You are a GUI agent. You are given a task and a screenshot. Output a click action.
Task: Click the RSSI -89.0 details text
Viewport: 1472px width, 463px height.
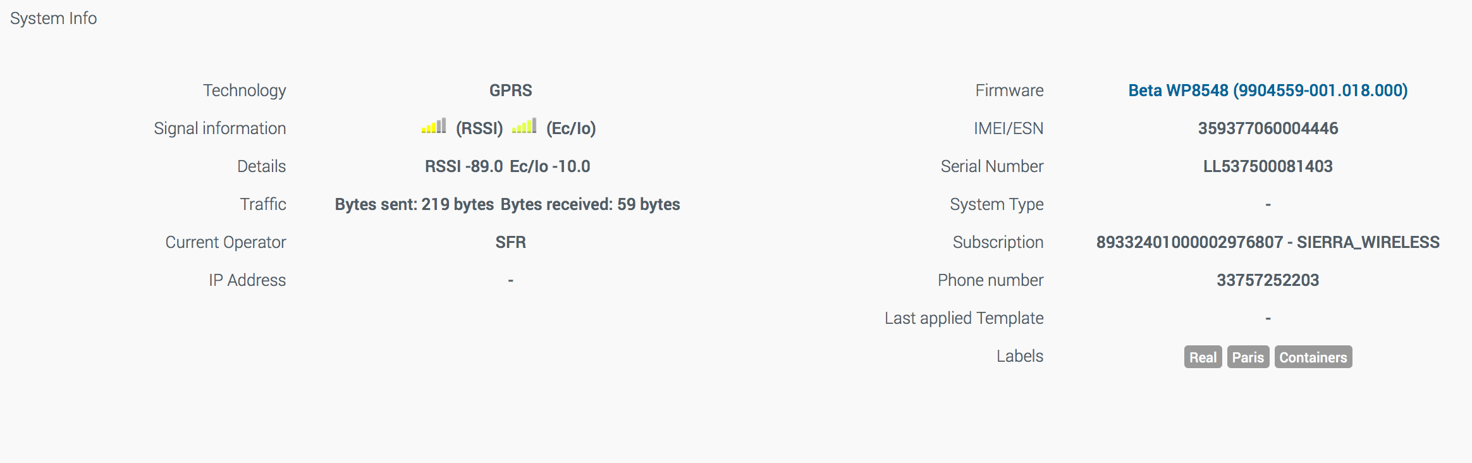click(x=463, y=166)
